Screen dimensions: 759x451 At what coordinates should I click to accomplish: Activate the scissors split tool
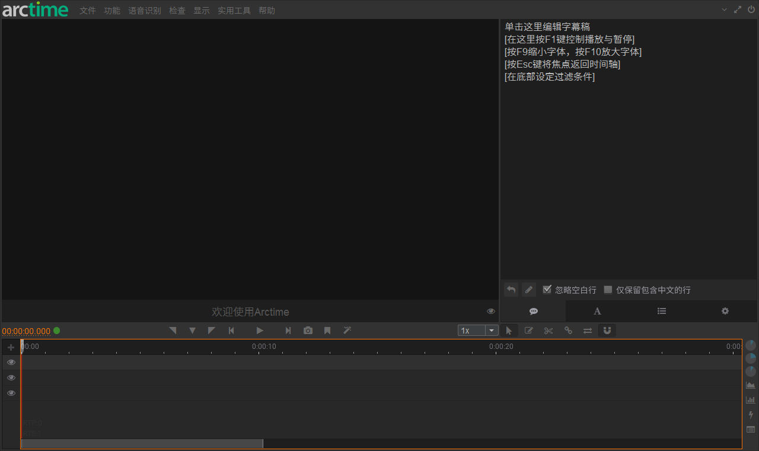(x=548, y=331)
